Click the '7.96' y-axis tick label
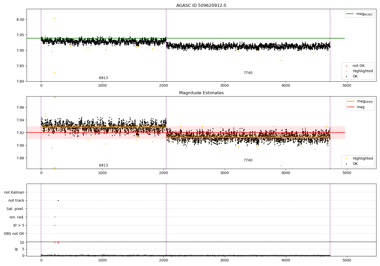The height and width of the screenshot is (266, 380). click(20, 107)
